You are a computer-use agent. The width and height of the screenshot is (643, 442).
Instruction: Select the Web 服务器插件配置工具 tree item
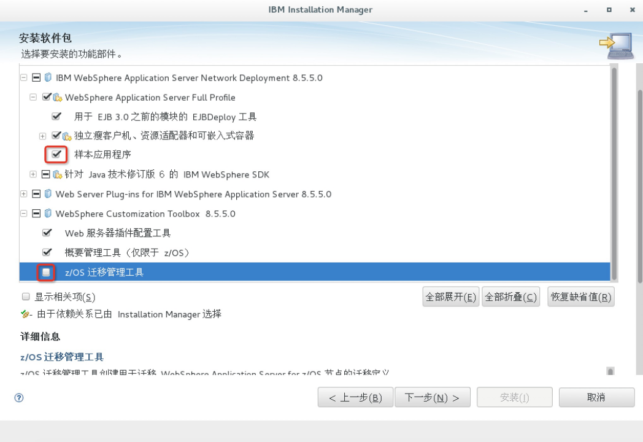[x=117, y=233]
